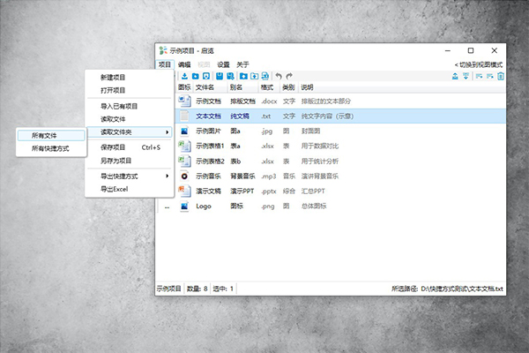This screenshot has height=353, width=529.
Task: Click the outlined folder export icon
Action: (255, 76)
